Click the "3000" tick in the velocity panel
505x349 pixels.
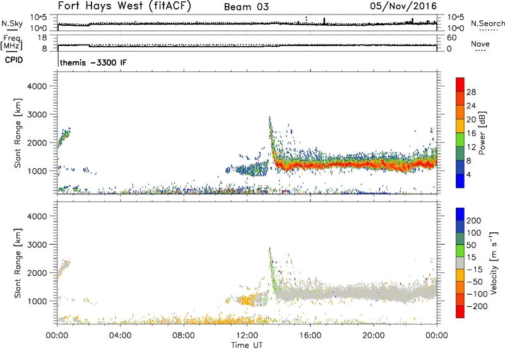click(37, 244)
